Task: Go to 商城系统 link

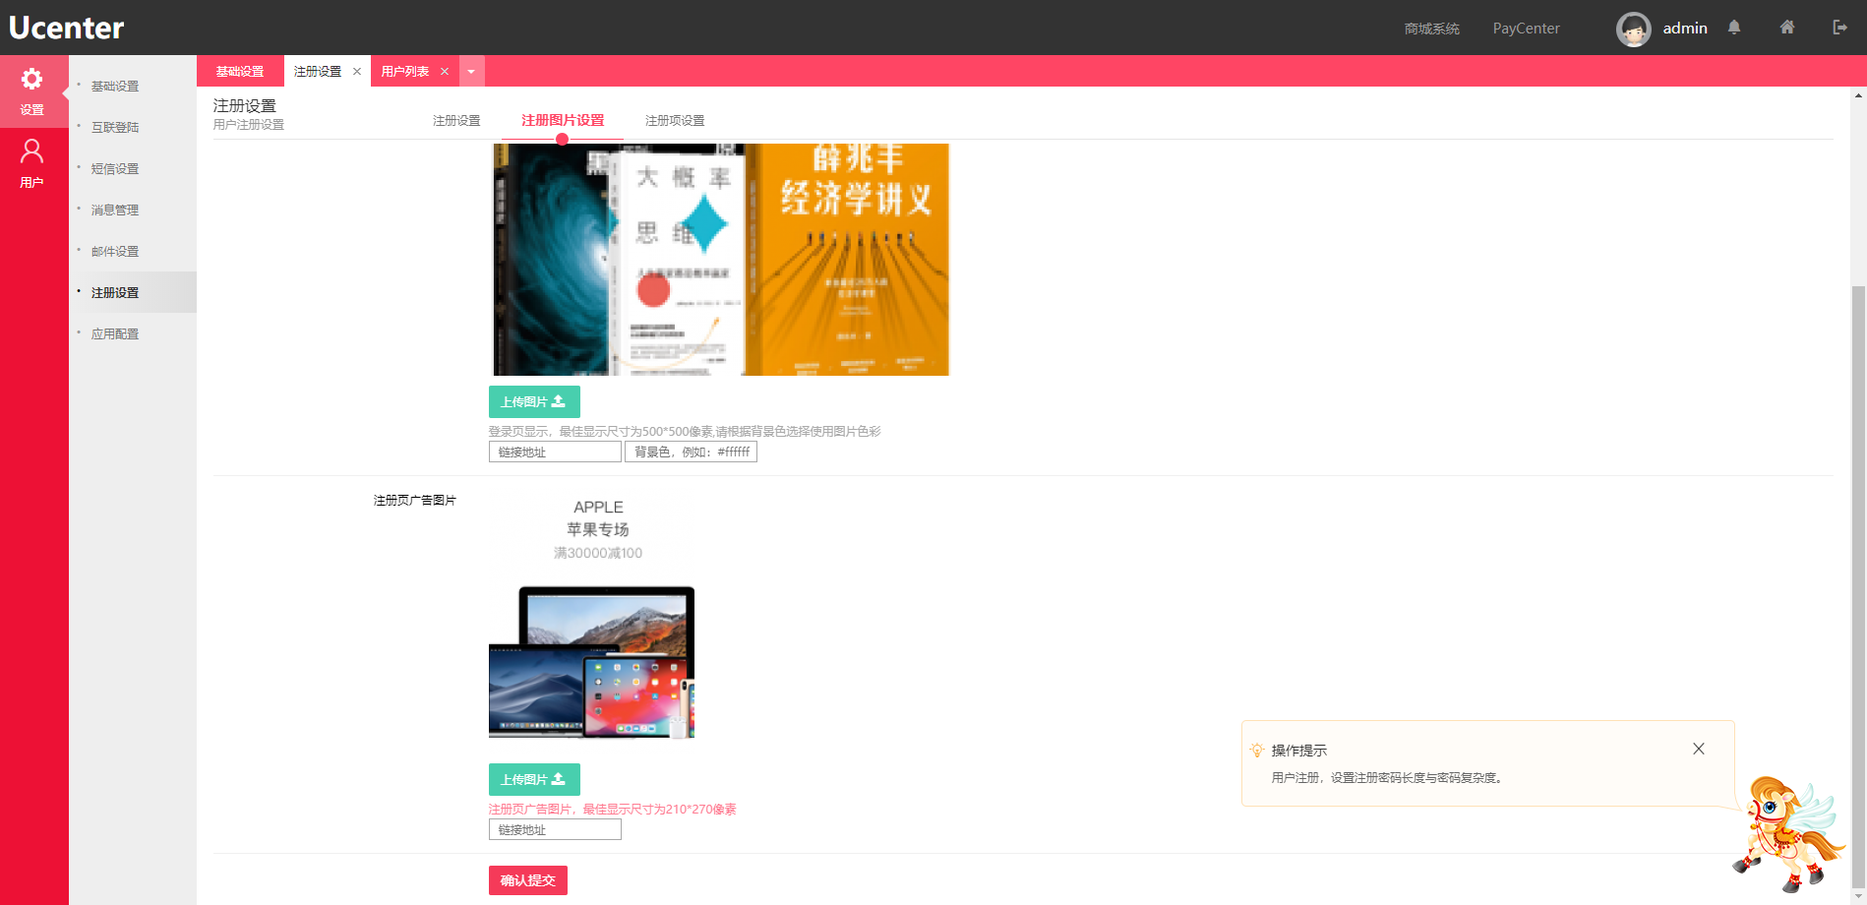Action: (x=1431, y=29)
